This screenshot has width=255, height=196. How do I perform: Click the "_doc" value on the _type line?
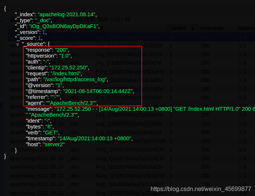43,20
